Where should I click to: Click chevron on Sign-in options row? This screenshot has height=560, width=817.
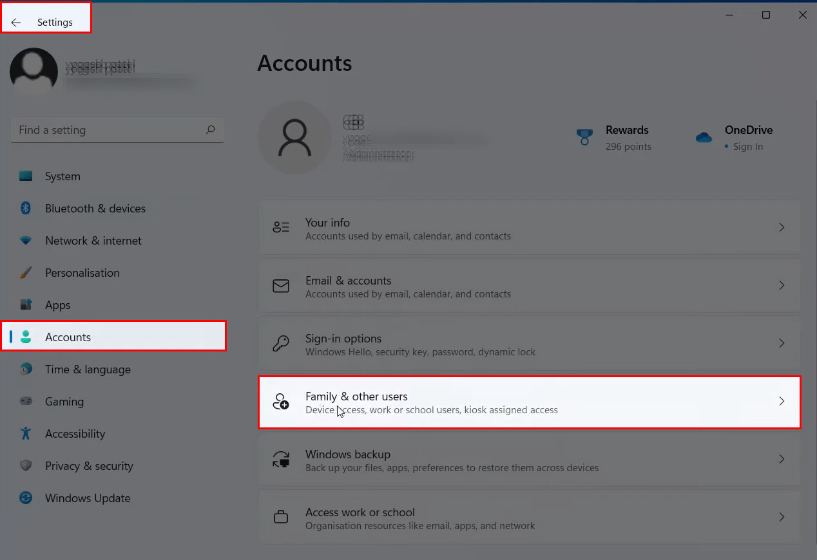point(782,343)
